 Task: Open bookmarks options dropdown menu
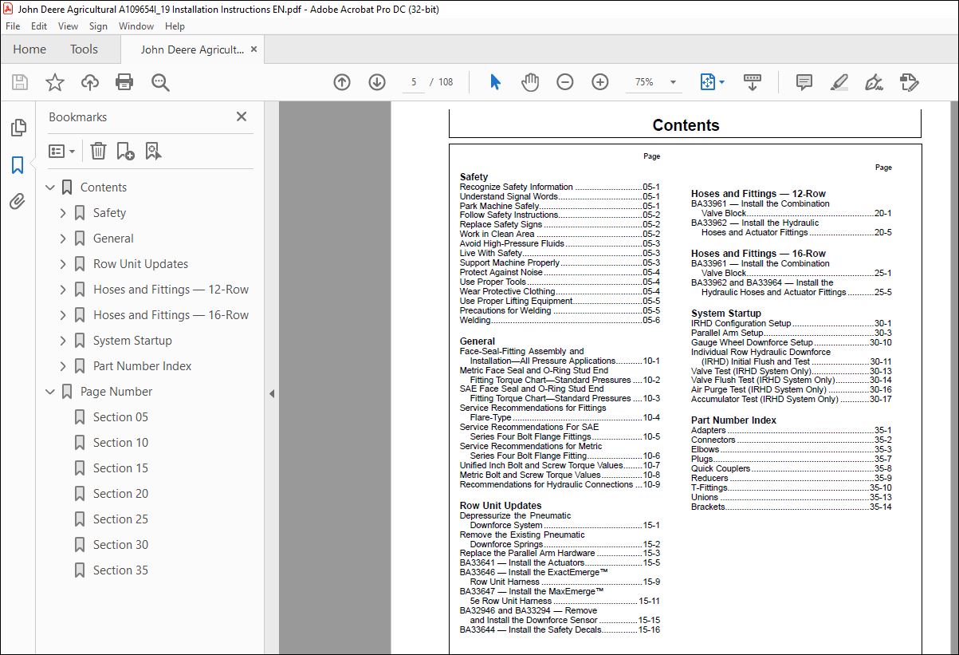[x=61, y=151]
